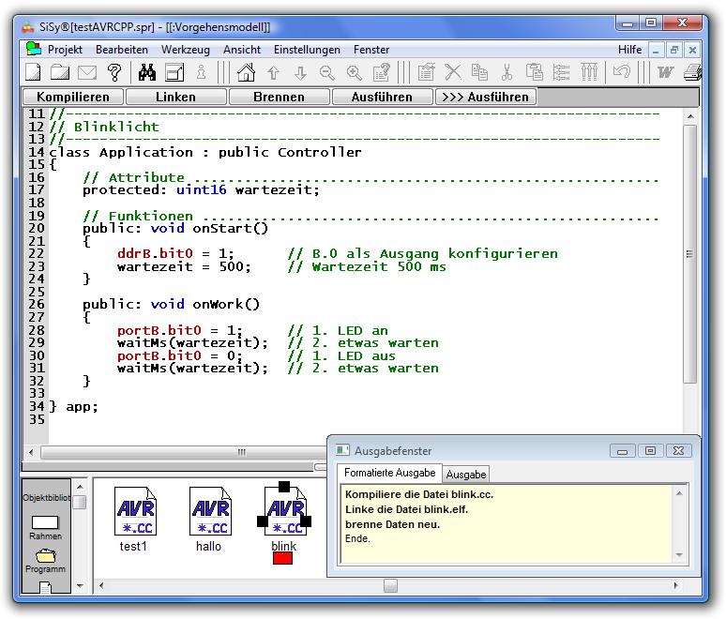Click the red swatch under blink
Viewport: 726px width, 619px height.
click(x=282, y=558)
